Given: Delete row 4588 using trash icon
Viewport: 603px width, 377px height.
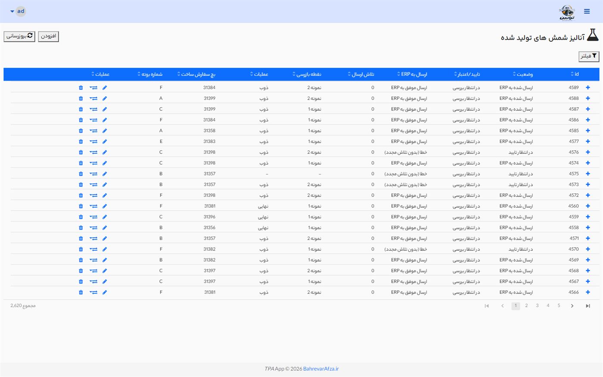Looking at the screenshot, I should (81, 98).
